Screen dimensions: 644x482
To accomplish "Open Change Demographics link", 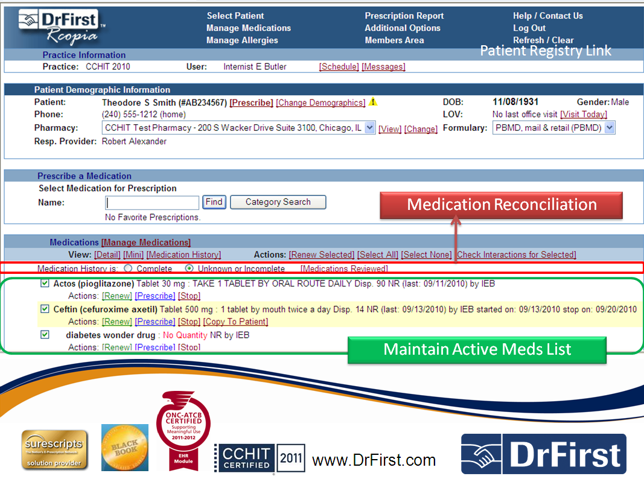I will click(320, 103).
